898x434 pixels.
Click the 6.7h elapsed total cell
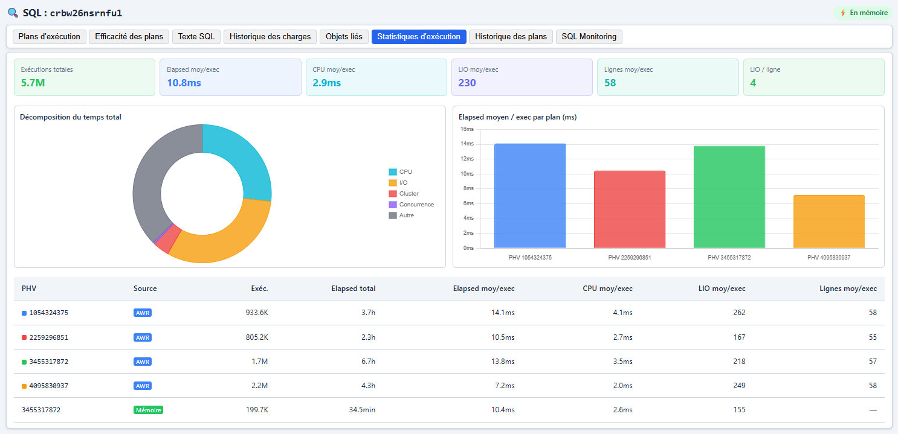click(368, 362)
